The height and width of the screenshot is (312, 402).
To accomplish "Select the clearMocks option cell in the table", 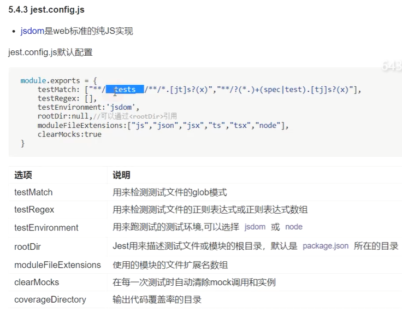I will (37, 282).
